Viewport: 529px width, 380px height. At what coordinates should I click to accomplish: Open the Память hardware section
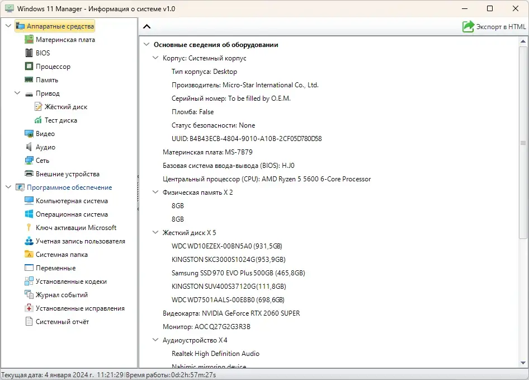pos(28,79)
